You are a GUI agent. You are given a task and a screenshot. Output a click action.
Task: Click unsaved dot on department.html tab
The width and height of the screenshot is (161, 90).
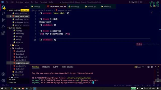tap(65, 6)
